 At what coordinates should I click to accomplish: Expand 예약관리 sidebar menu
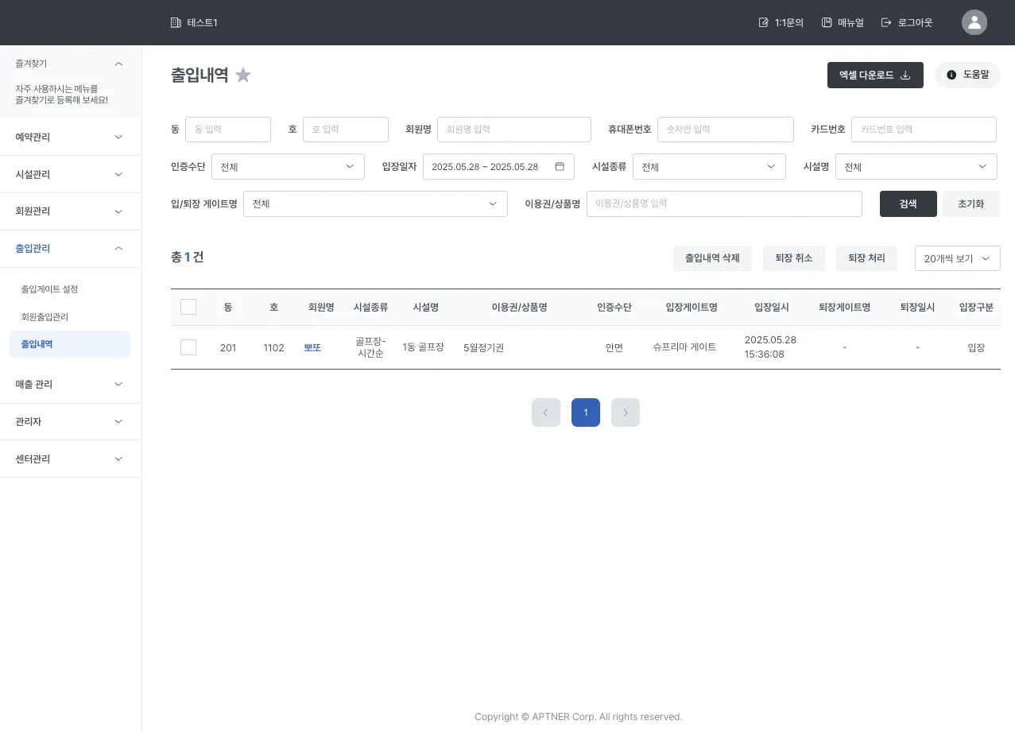[x=118, y=137]
